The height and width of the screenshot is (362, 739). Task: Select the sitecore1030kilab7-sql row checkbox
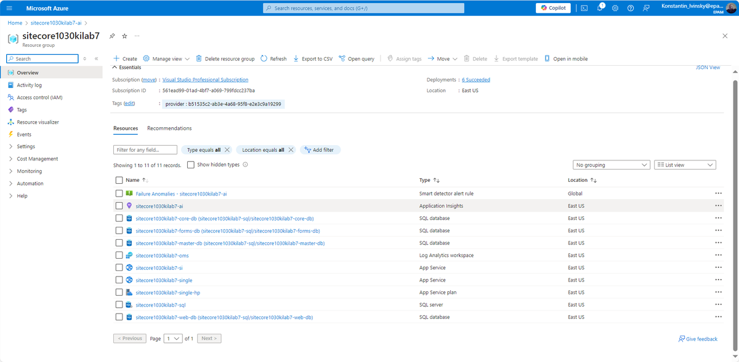pos(119,304)
